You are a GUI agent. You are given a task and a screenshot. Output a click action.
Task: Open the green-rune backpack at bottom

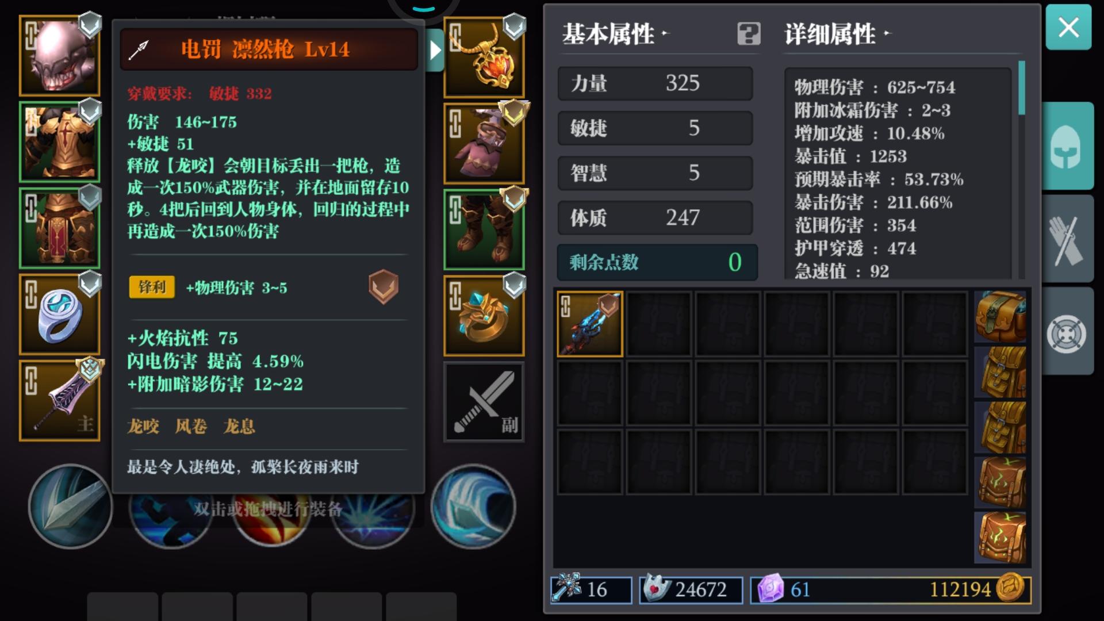1000,538
